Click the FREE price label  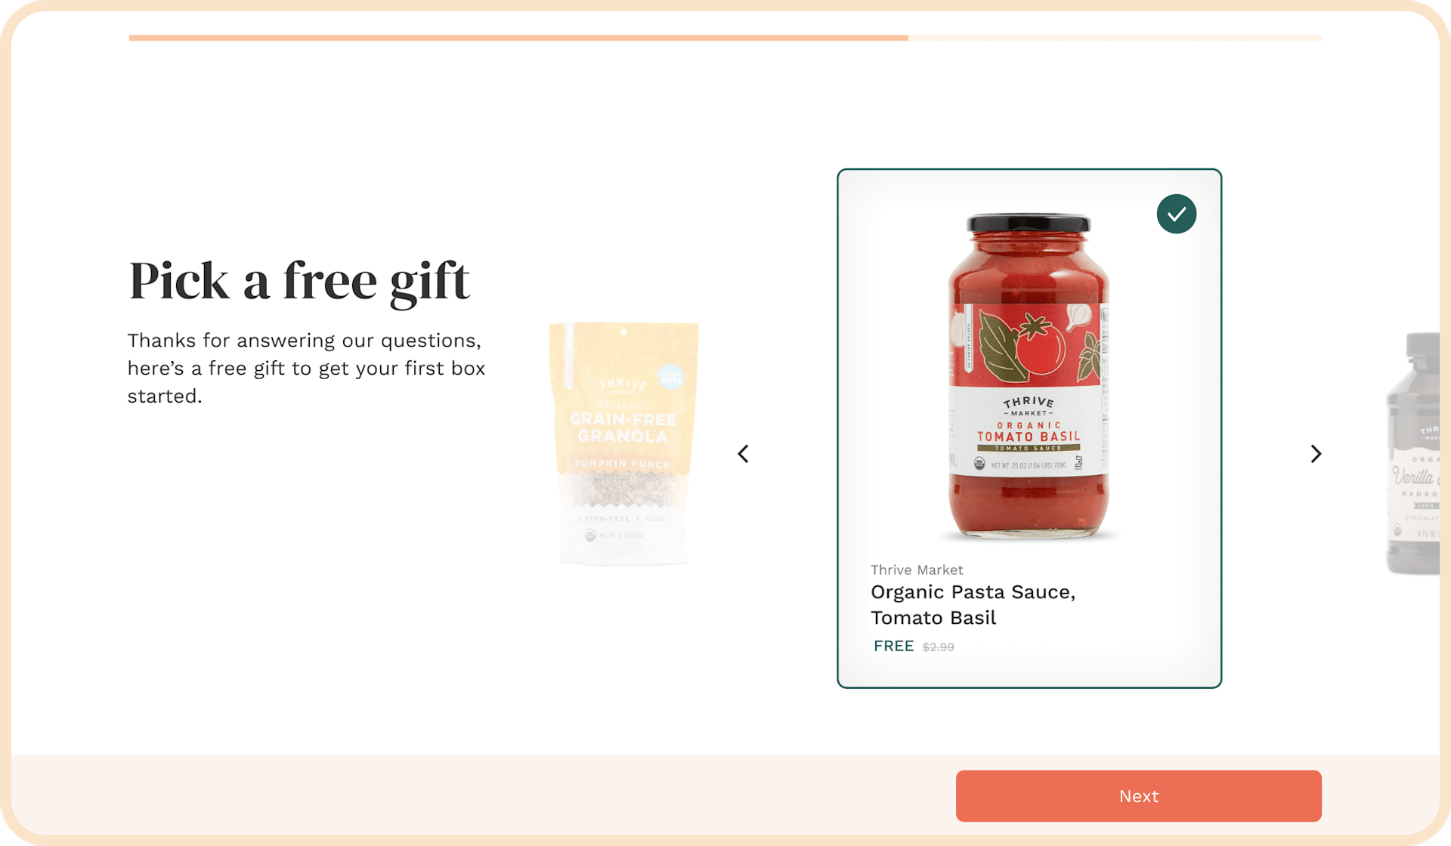[x=893, y=646]
